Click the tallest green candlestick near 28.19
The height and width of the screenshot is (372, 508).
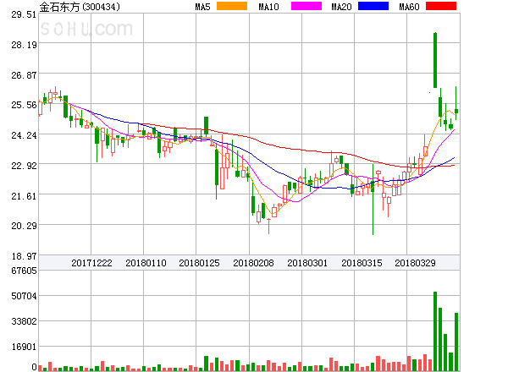click(x=435, y=60)
